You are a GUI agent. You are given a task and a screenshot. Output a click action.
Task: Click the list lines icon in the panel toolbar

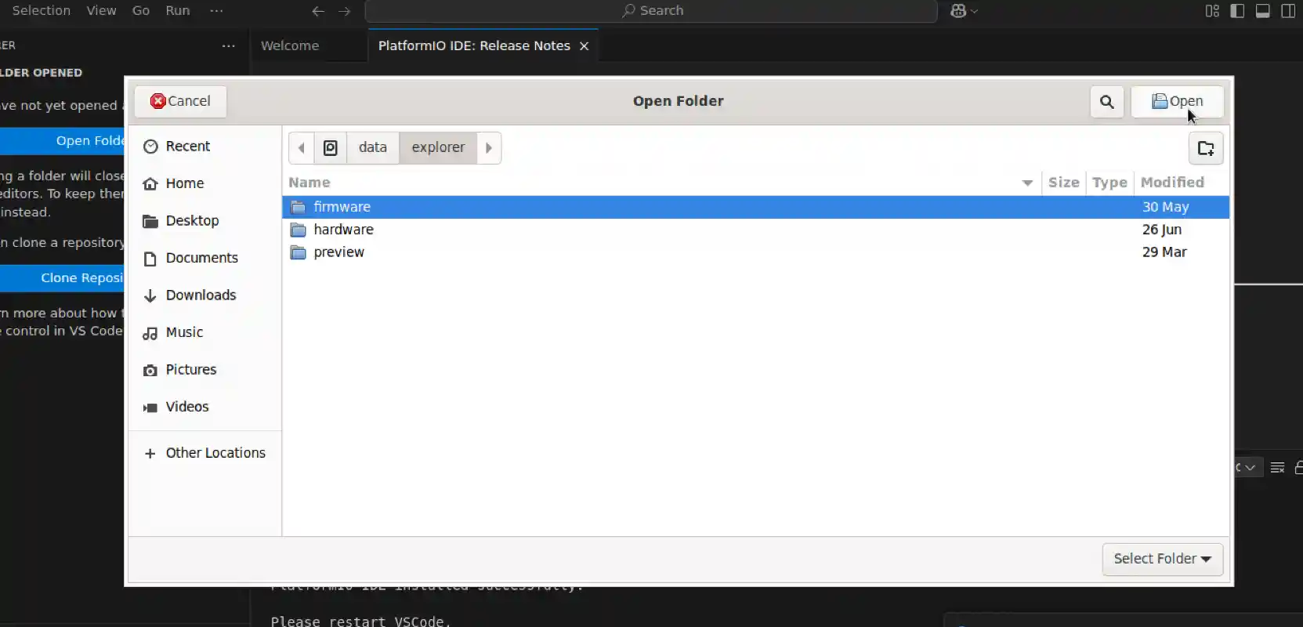(x=1277, y=468)
